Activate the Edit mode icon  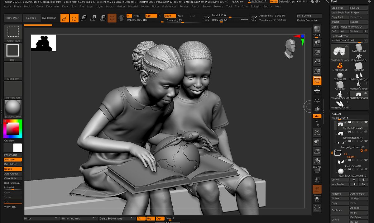click(65, 18)
